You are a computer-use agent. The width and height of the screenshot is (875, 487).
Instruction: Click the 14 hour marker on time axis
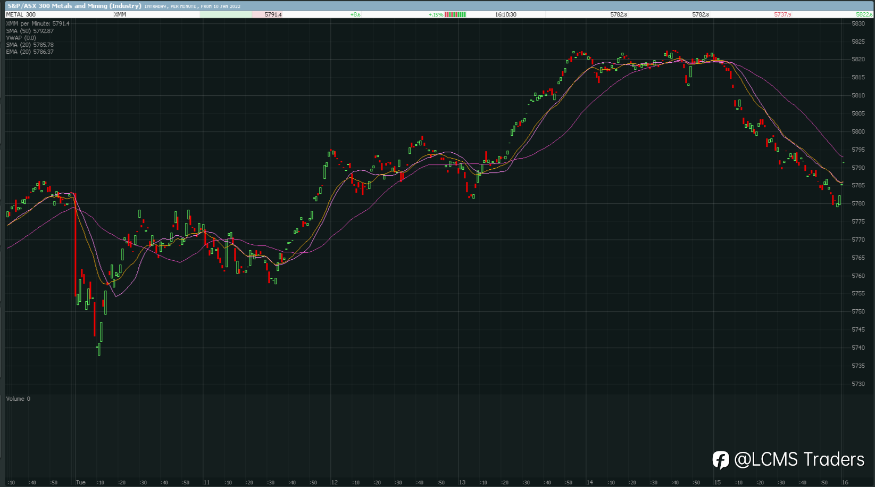[x=589, y=482]
